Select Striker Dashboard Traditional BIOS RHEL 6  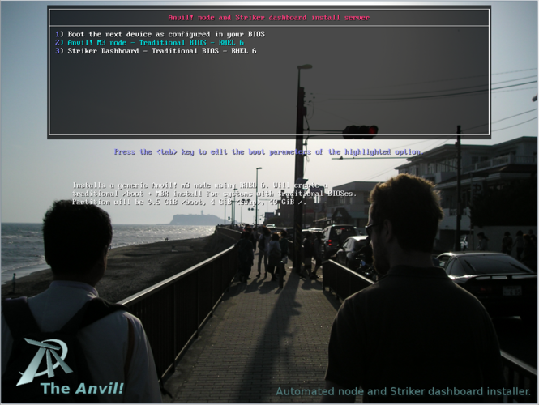point(156,51)
